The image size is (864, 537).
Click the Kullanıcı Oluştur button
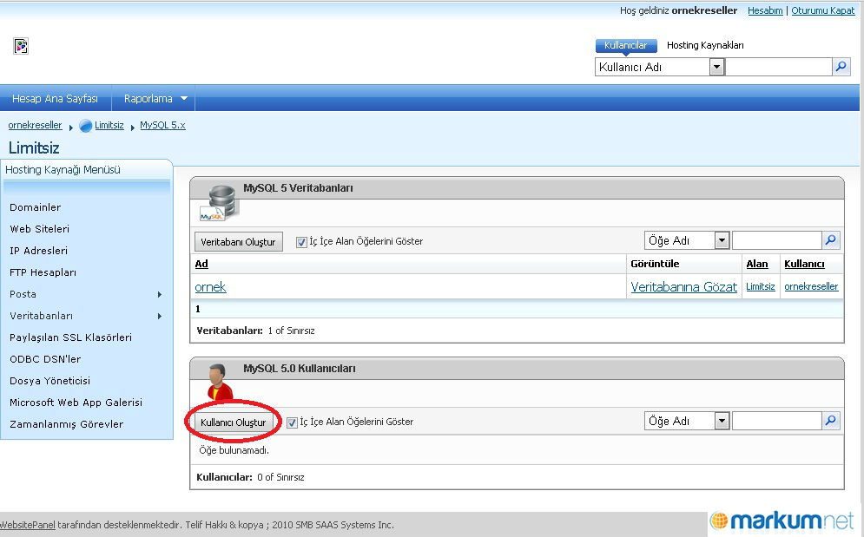tap(233, 422)
